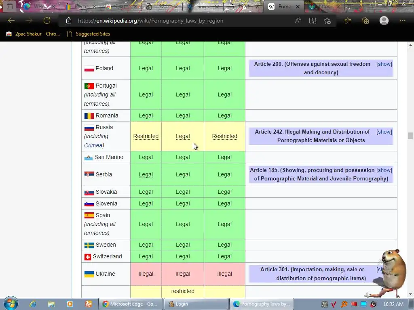Image resolution: width=414 pixels, height=310 pixels.
Task: Click Pornography laws by... taskbar button
Action: 262,304
